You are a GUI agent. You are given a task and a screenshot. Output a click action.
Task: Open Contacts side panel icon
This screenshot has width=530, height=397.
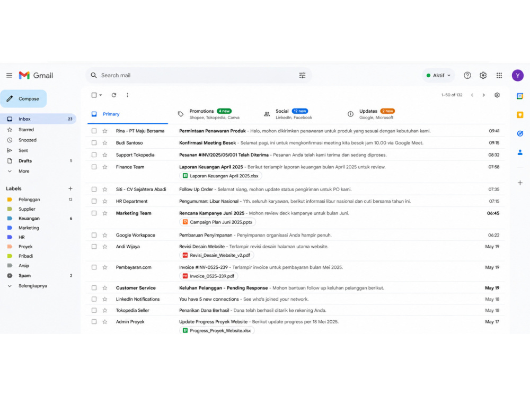pos(520,152)
